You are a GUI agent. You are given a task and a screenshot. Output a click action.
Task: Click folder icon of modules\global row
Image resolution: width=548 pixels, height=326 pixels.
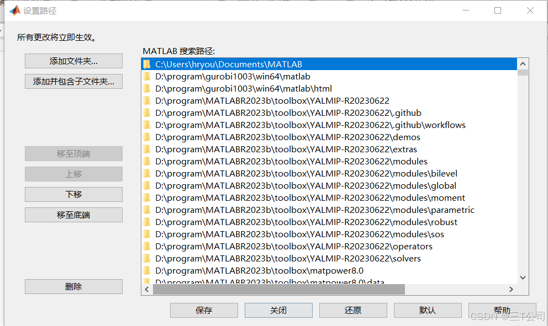[147, 186]
